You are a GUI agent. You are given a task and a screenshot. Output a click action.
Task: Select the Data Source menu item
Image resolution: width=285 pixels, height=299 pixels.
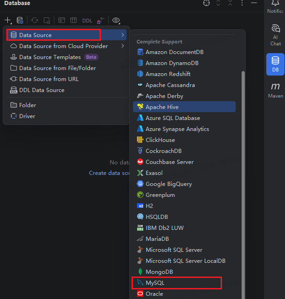click(66, 35)
